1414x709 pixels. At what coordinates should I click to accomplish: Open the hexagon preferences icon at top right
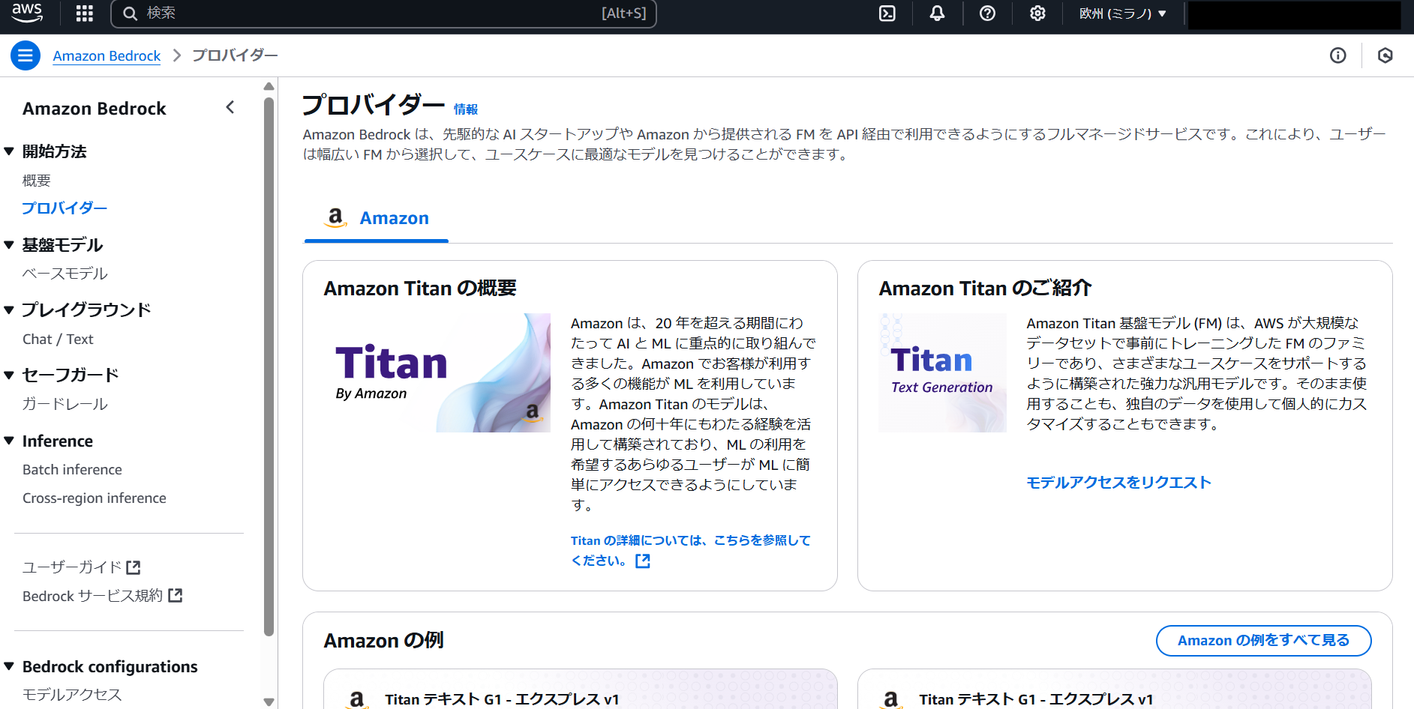pos(1385,55)
